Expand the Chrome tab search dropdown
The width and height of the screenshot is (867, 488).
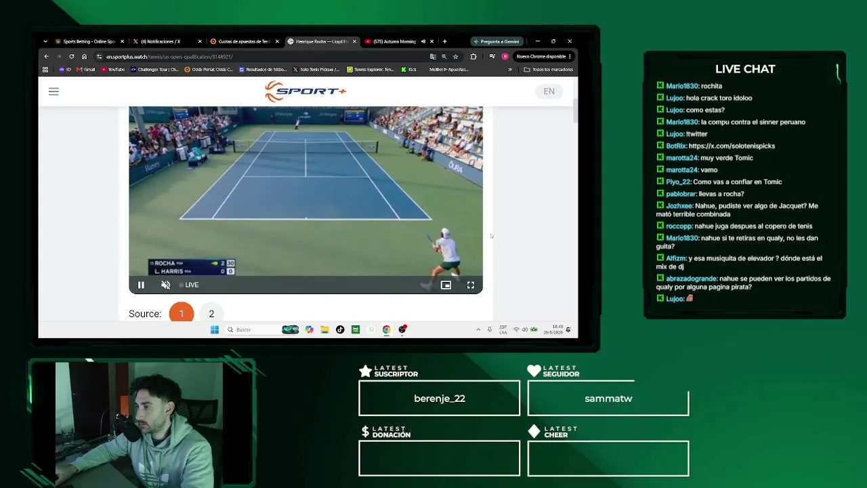[x=45, y=41]
